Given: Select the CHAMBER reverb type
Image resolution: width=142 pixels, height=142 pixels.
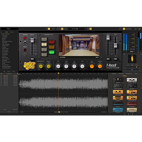Looking at the screenshot, I should click(x=44, y=39).
